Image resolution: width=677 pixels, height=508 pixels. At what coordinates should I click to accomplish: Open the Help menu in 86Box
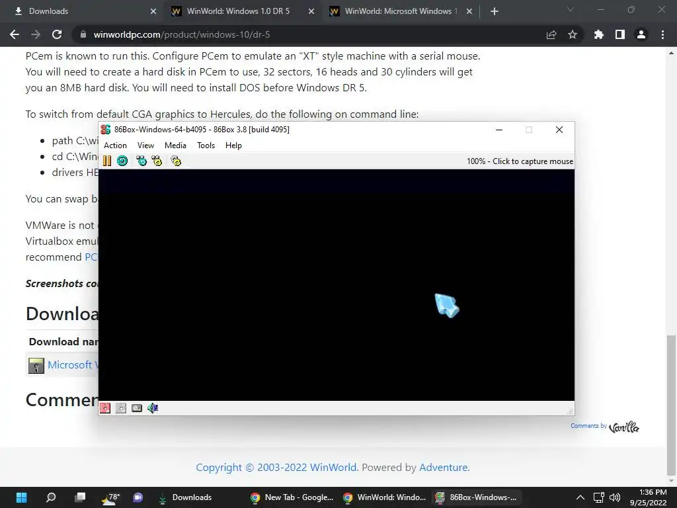pyautogui.click(x=233, y=146)
